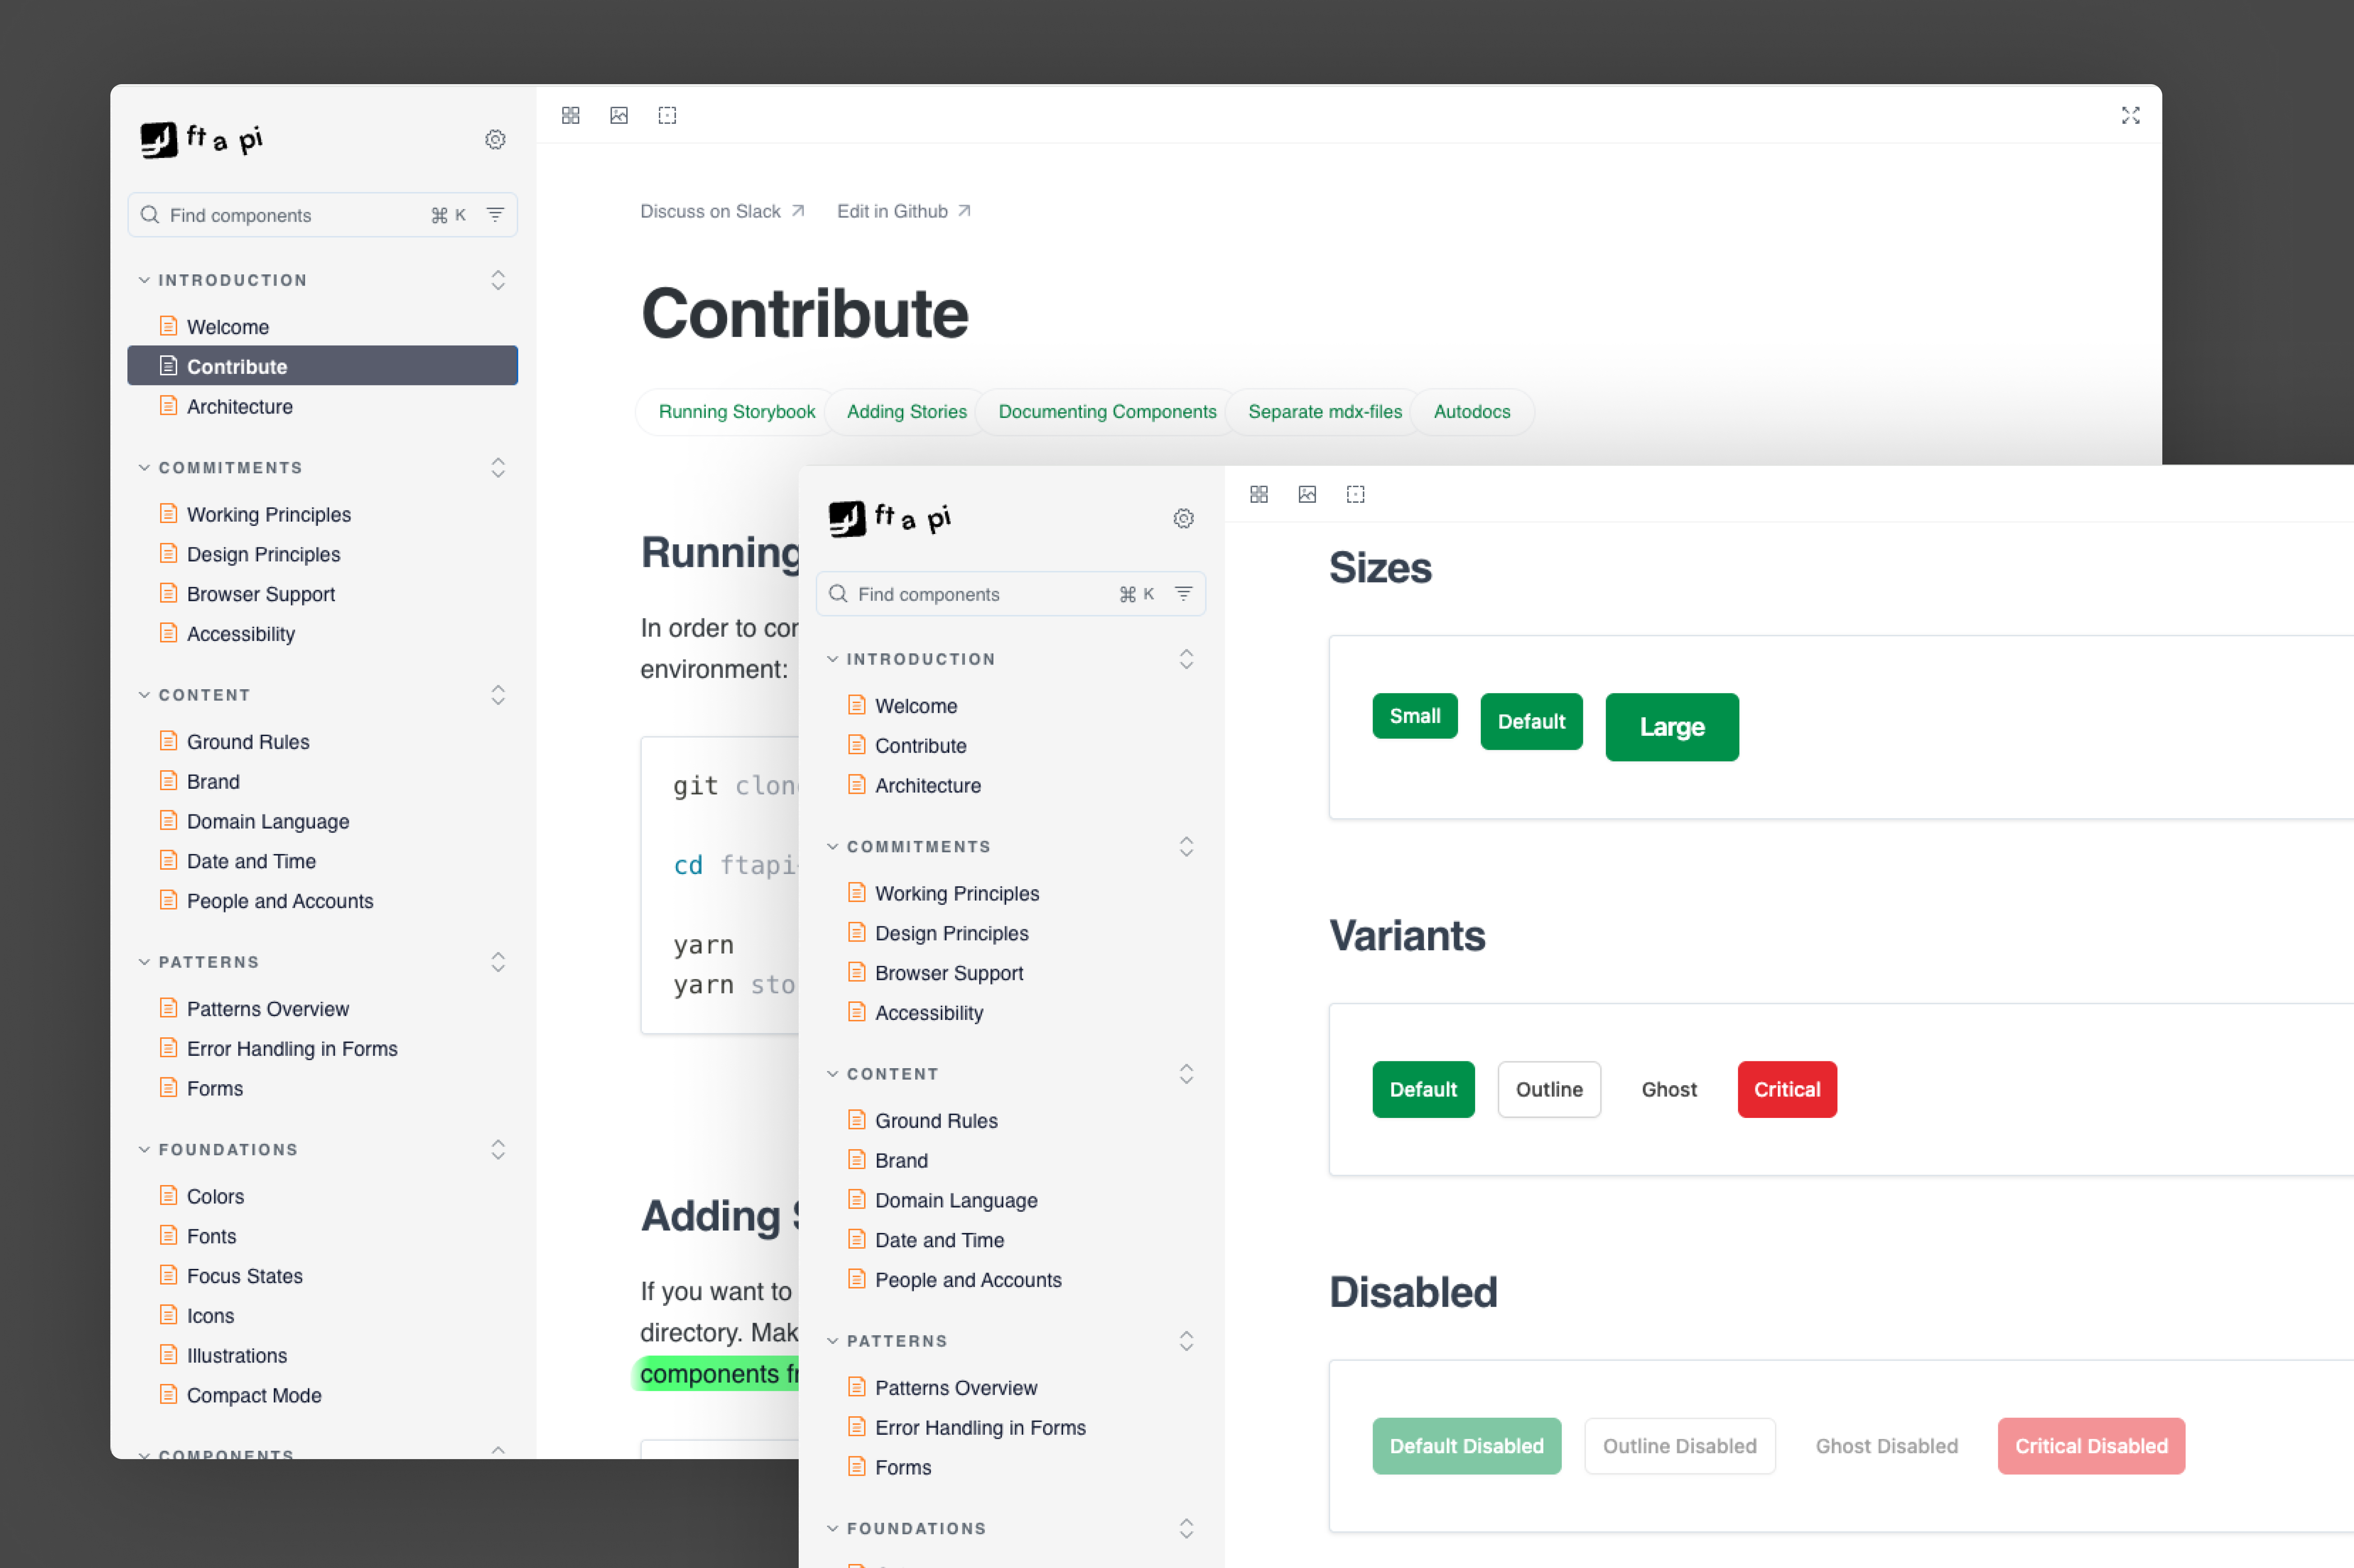Open Discuss on Slack
Image resolution: width=2354 pixels, height=1568 pixels.
[x=711, y=211]
